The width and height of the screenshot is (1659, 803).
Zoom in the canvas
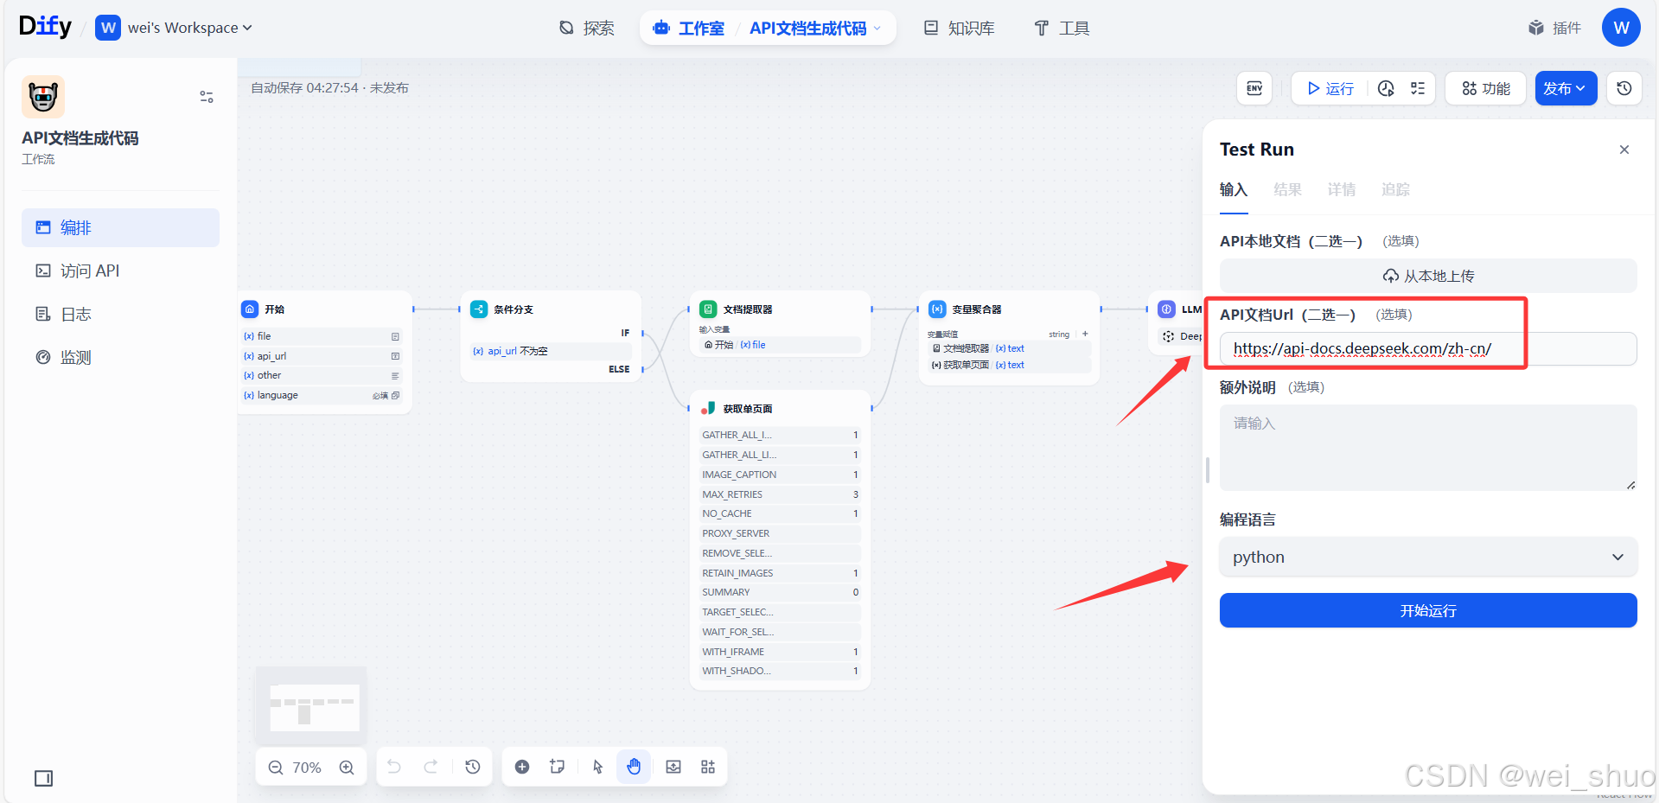[x=347, y=768]
